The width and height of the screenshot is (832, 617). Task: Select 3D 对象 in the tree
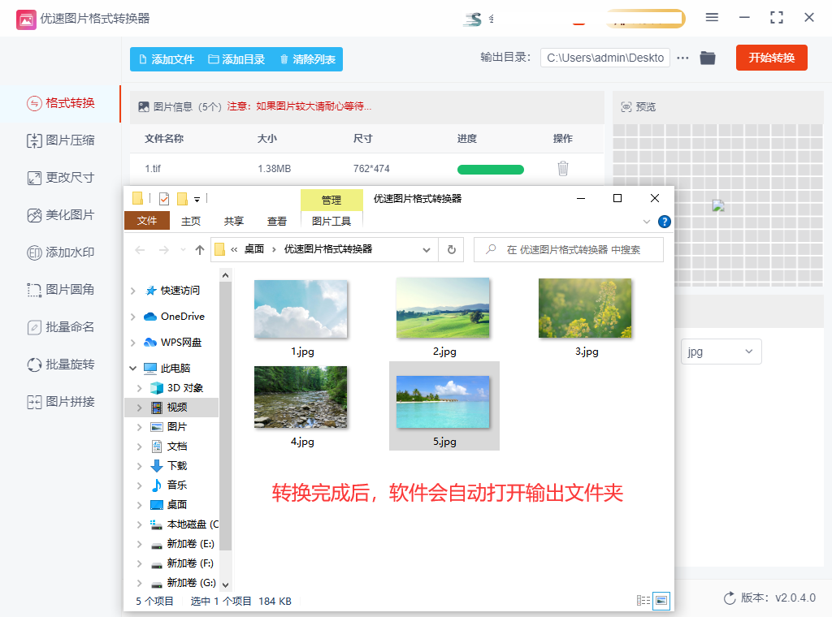176,388
